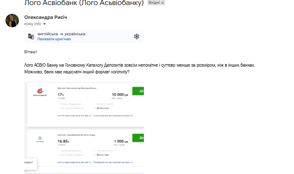Open the embedded deposits screenshot image
The height and width of the screenshot is (174, 294).
pyautogui.click(x=84, y=128)
